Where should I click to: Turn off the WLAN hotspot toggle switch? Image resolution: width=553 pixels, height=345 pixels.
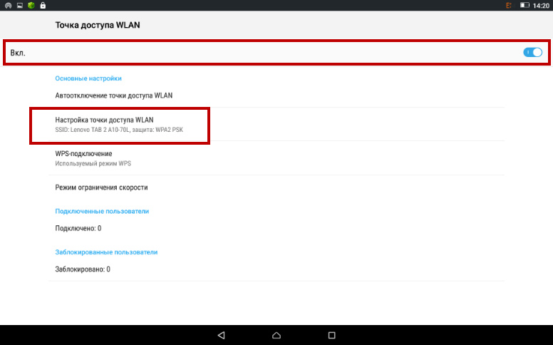click(532, 52)
